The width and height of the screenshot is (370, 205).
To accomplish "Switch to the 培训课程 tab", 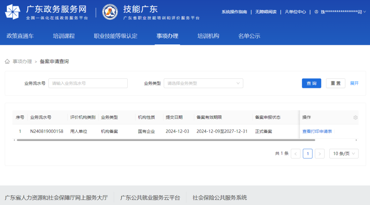I will (64, 36).
